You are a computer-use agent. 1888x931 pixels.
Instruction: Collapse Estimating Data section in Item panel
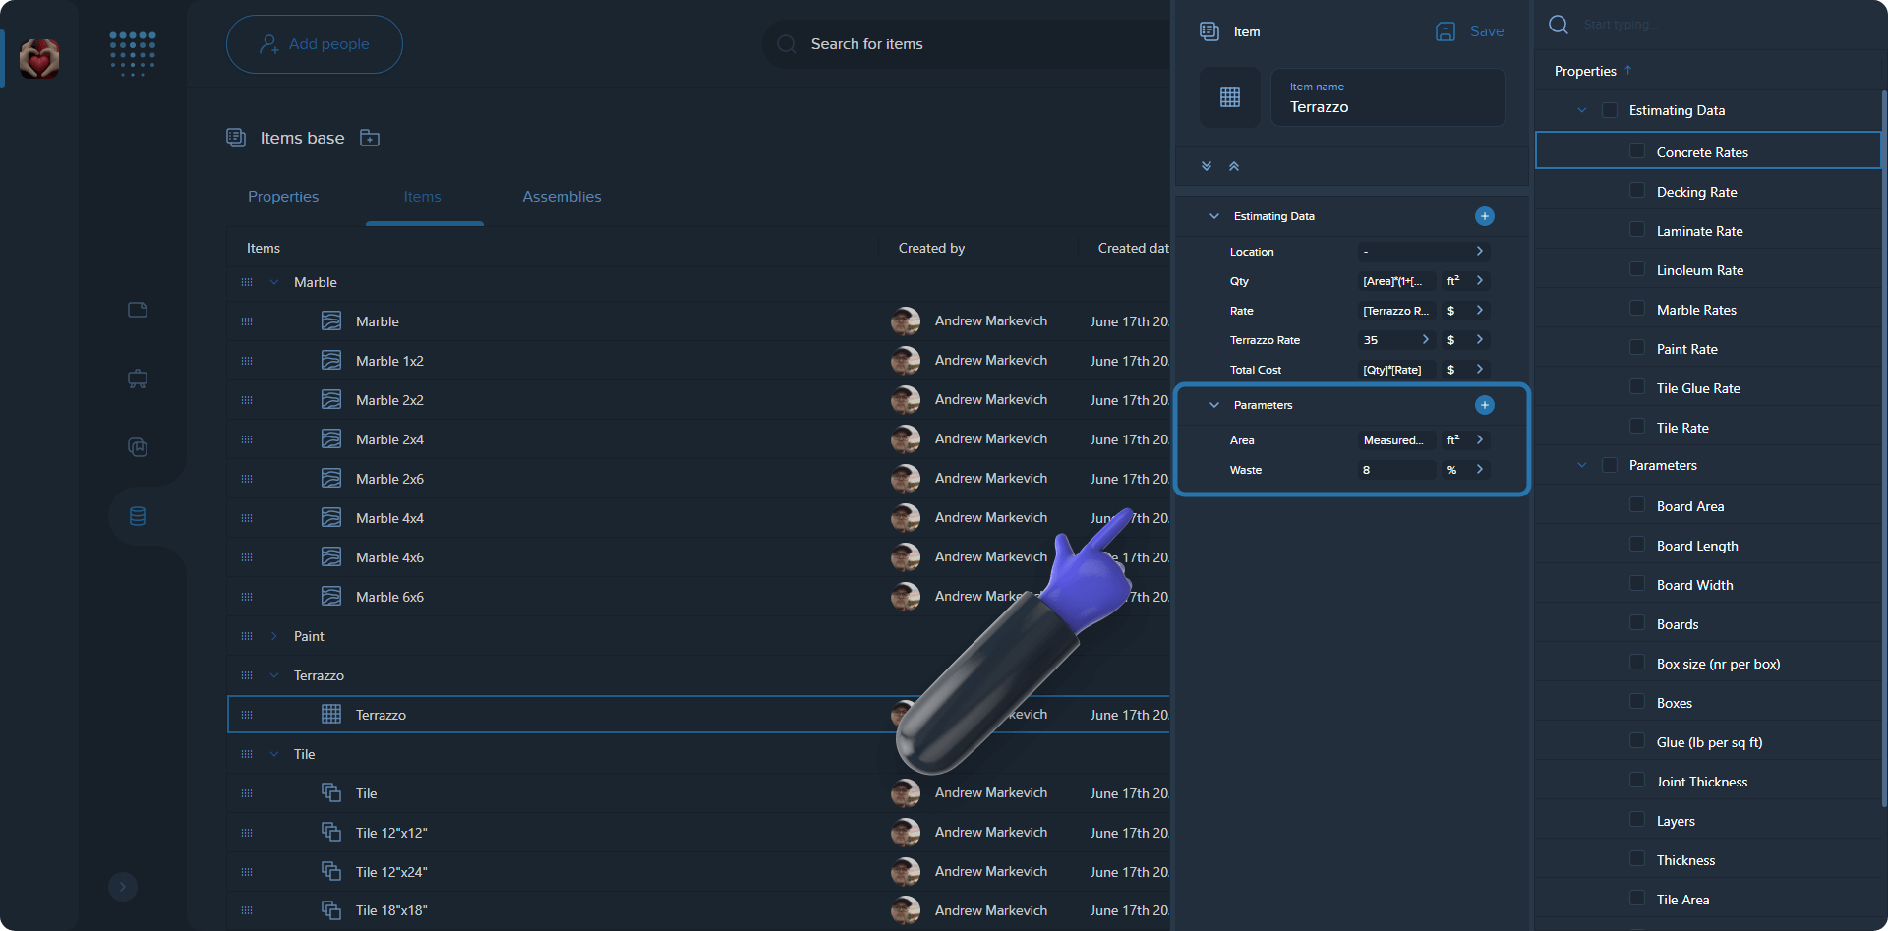pos(1214,216)
